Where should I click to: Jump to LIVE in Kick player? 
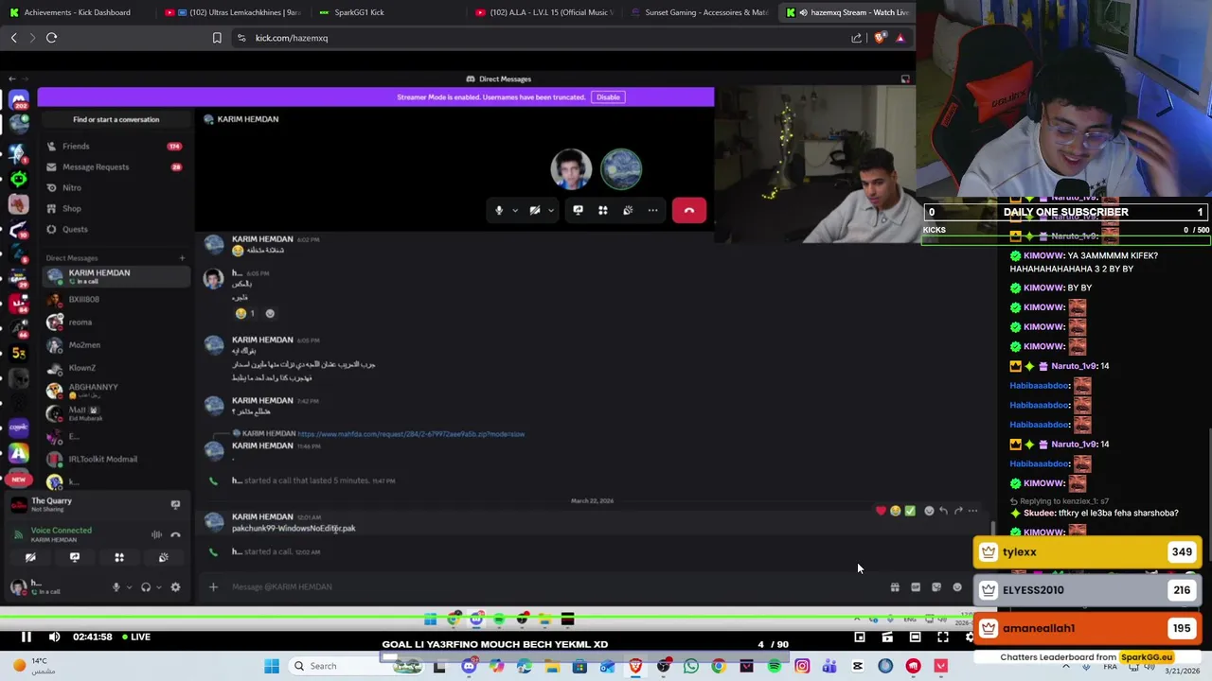point(136,637)
